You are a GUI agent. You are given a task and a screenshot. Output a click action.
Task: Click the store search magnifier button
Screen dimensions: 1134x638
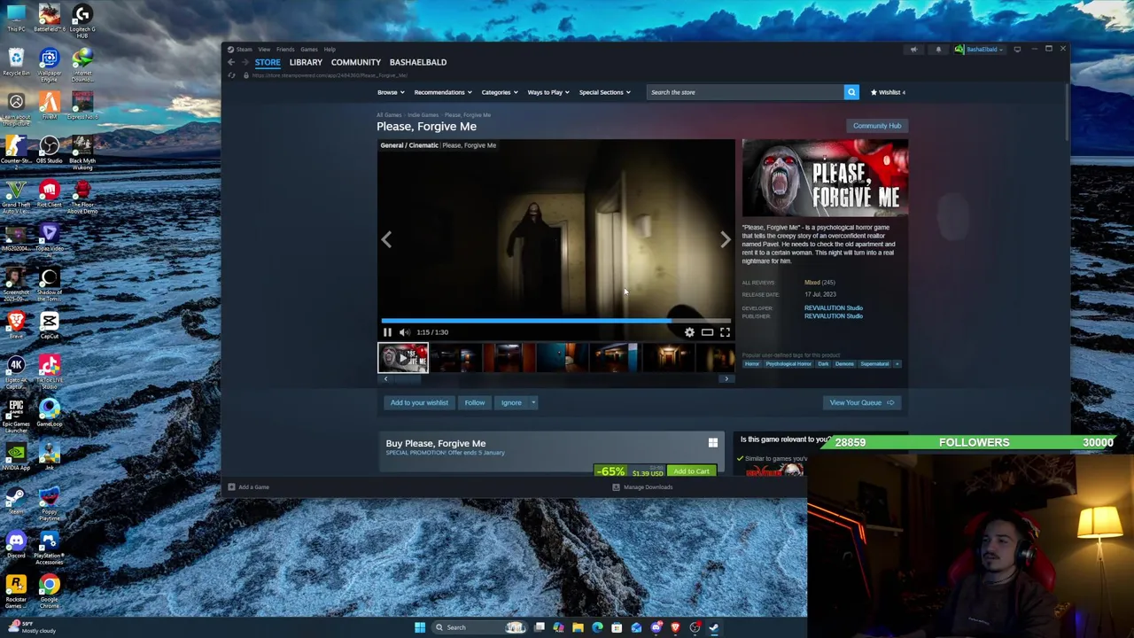(x=851, y=92)
